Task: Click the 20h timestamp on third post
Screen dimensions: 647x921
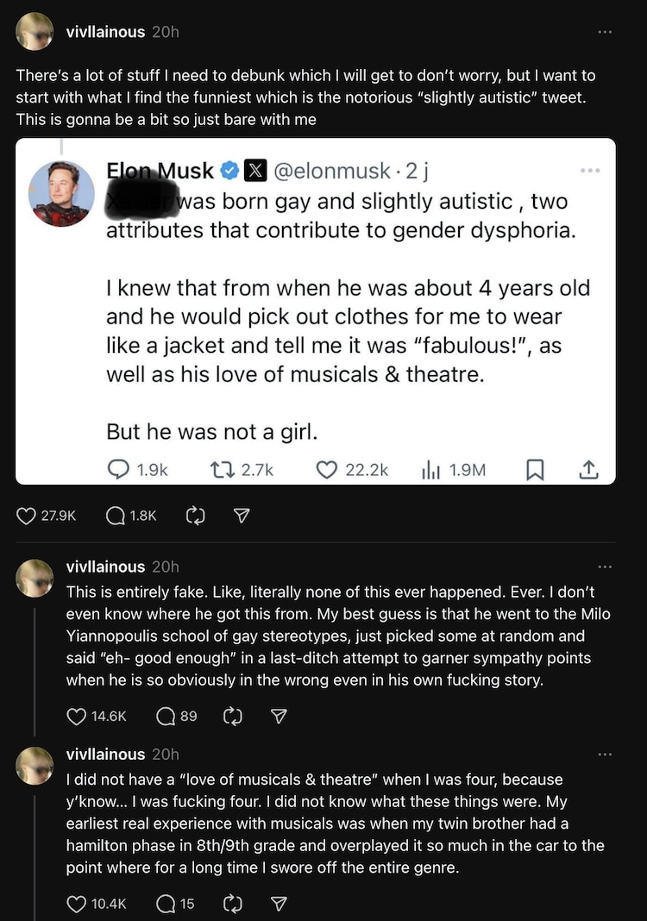Action: 165,755
